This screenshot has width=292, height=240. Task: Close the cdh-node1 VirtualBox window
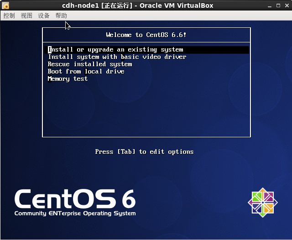coord(287,5)
